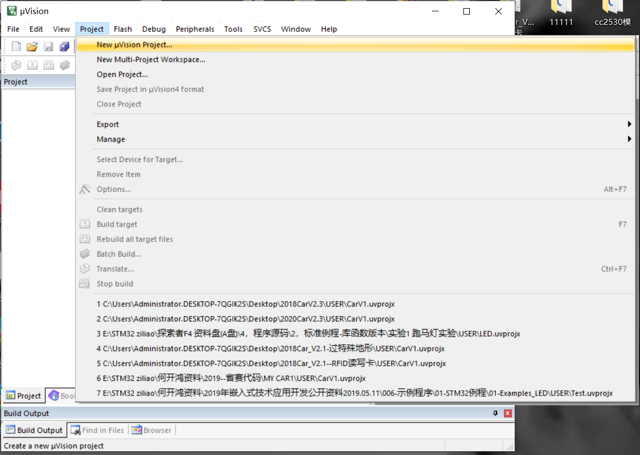Open the SVCS menu
Image resolution: width=640 pixels, height=455 pixels.
[x=262, y=29]
